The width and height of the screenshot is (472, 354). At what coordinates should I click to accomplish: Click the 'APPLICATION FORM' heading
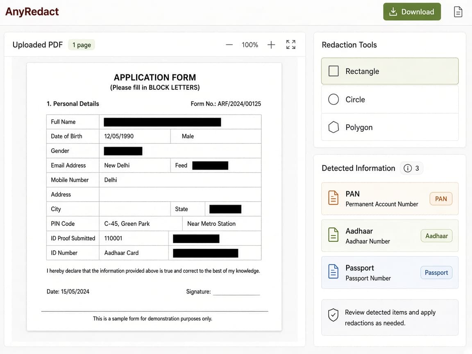click(155, 77)
